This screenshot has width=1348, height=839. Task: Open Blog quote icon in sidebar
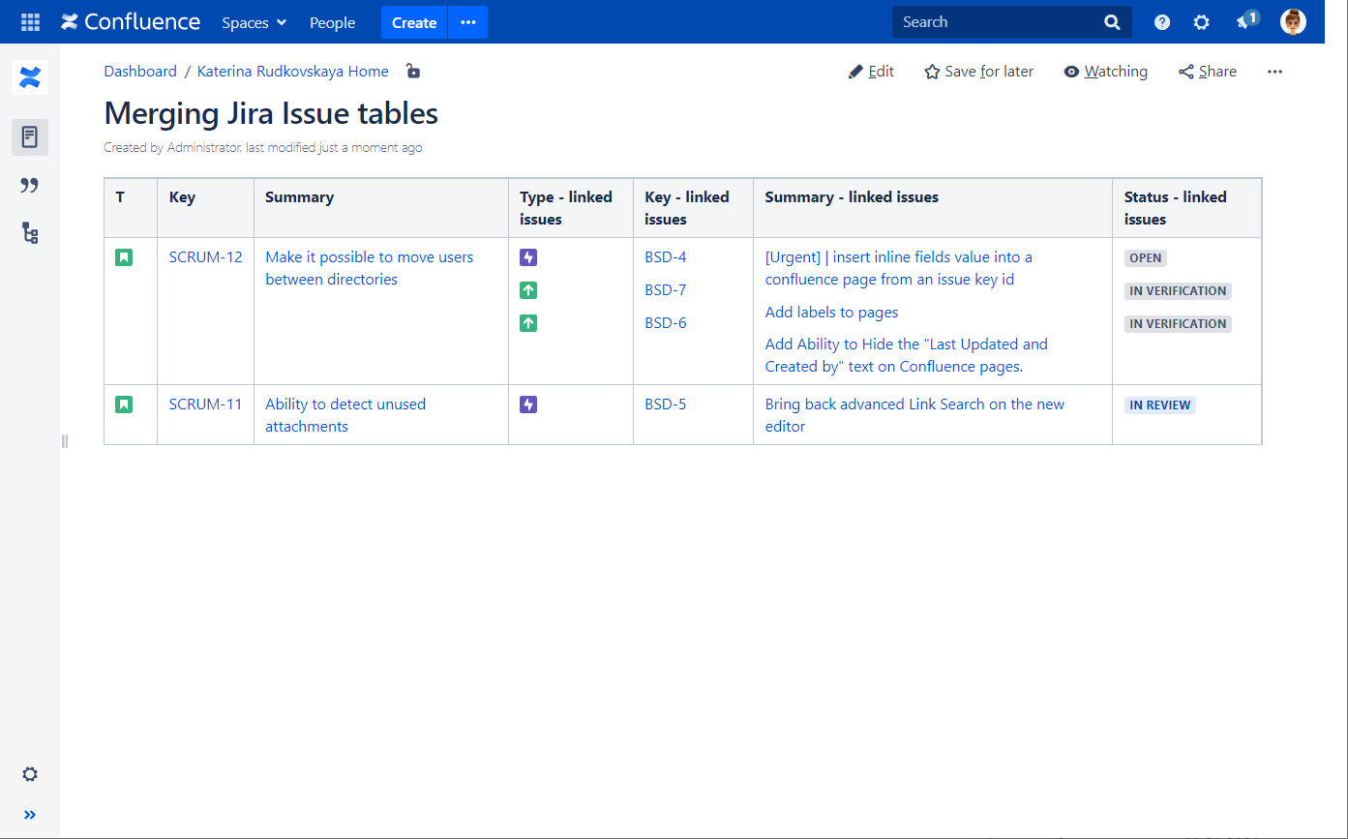(30, 185)
